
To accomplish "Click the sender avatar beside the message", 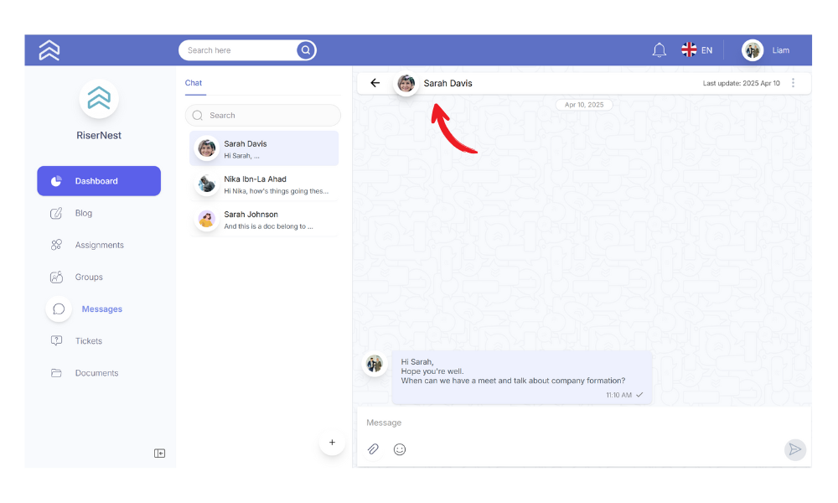I will 374,364.
